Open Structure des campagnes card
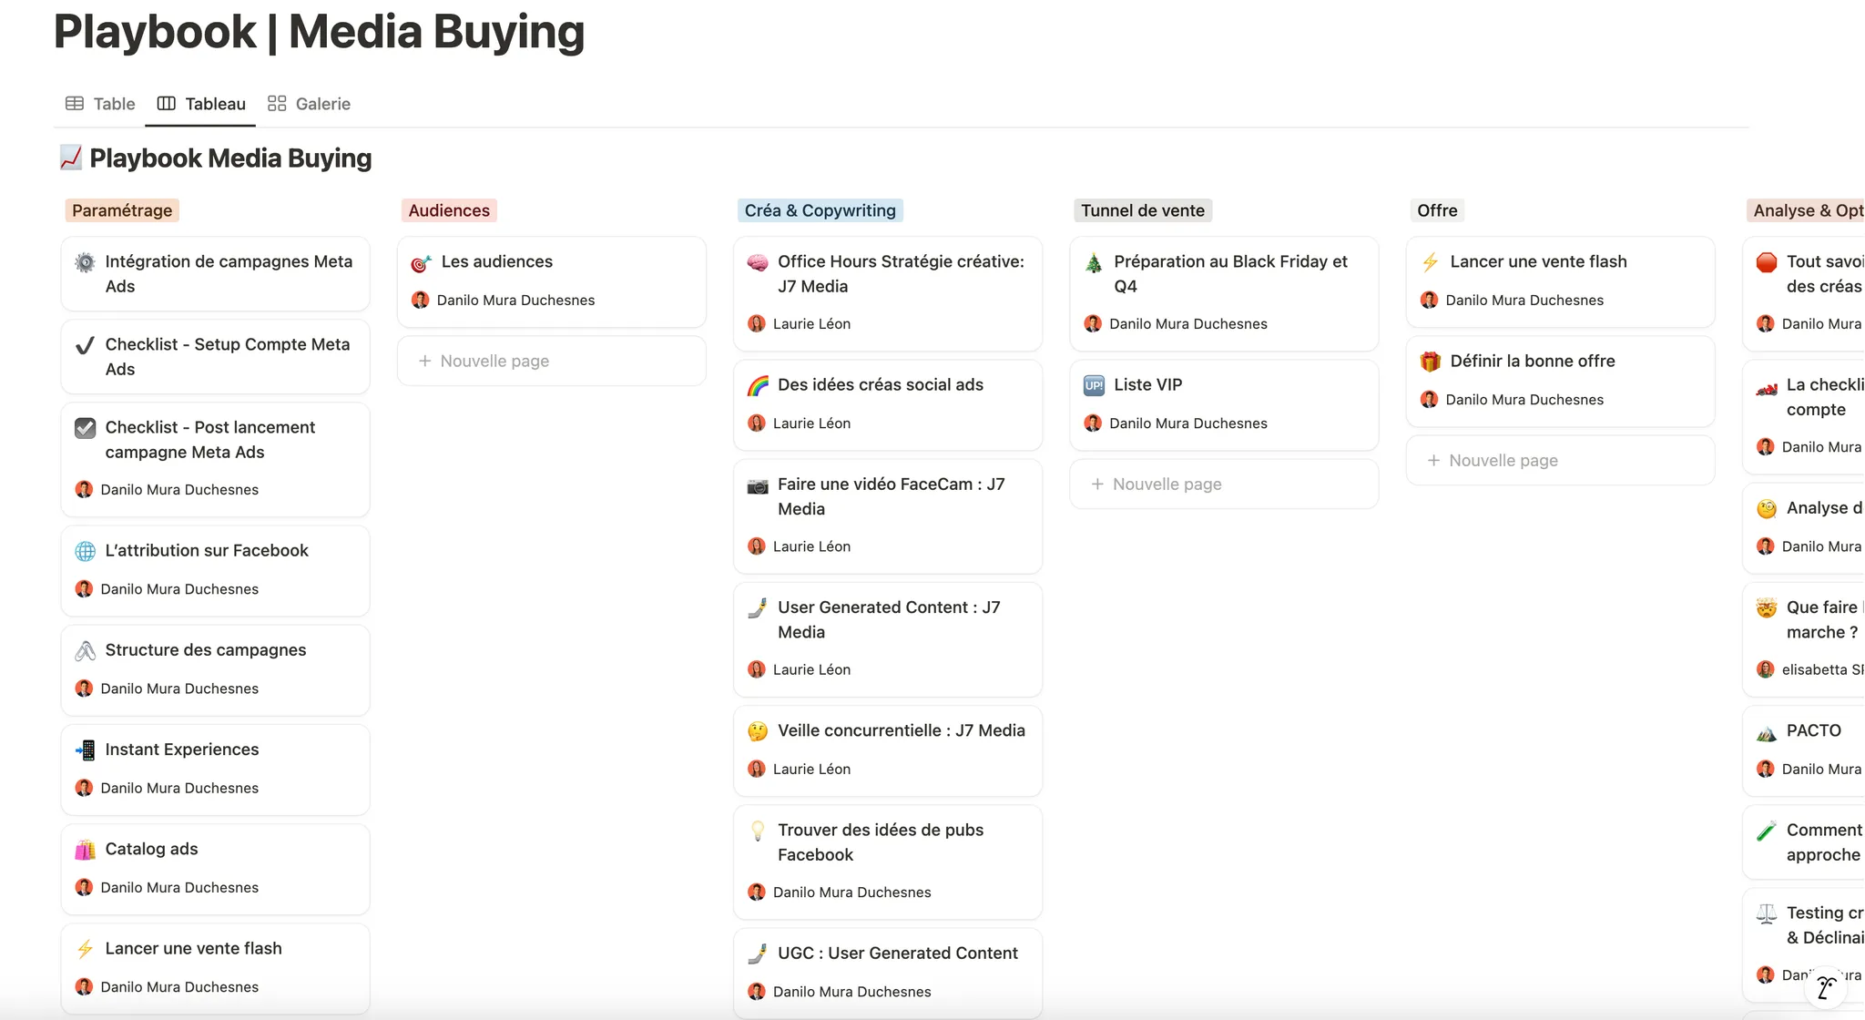The width and height of the screenshot is (1865, 1020). (216, 670)
